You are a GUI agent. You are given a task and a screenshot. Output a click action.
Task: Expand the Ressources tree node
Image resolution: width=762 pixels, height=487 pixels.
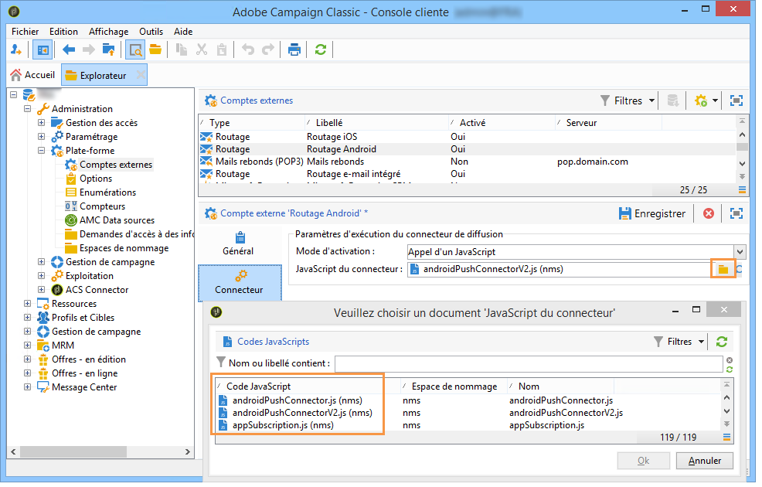(x=28, y=304)
